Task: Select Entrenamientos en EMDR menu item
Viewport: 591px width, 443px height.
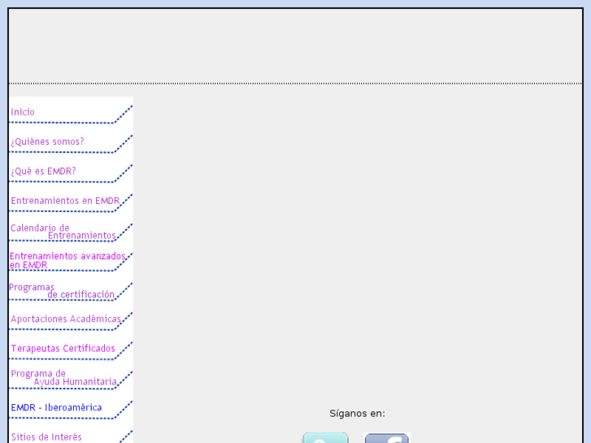Action: pyautogui.click(x=65, y=201)
